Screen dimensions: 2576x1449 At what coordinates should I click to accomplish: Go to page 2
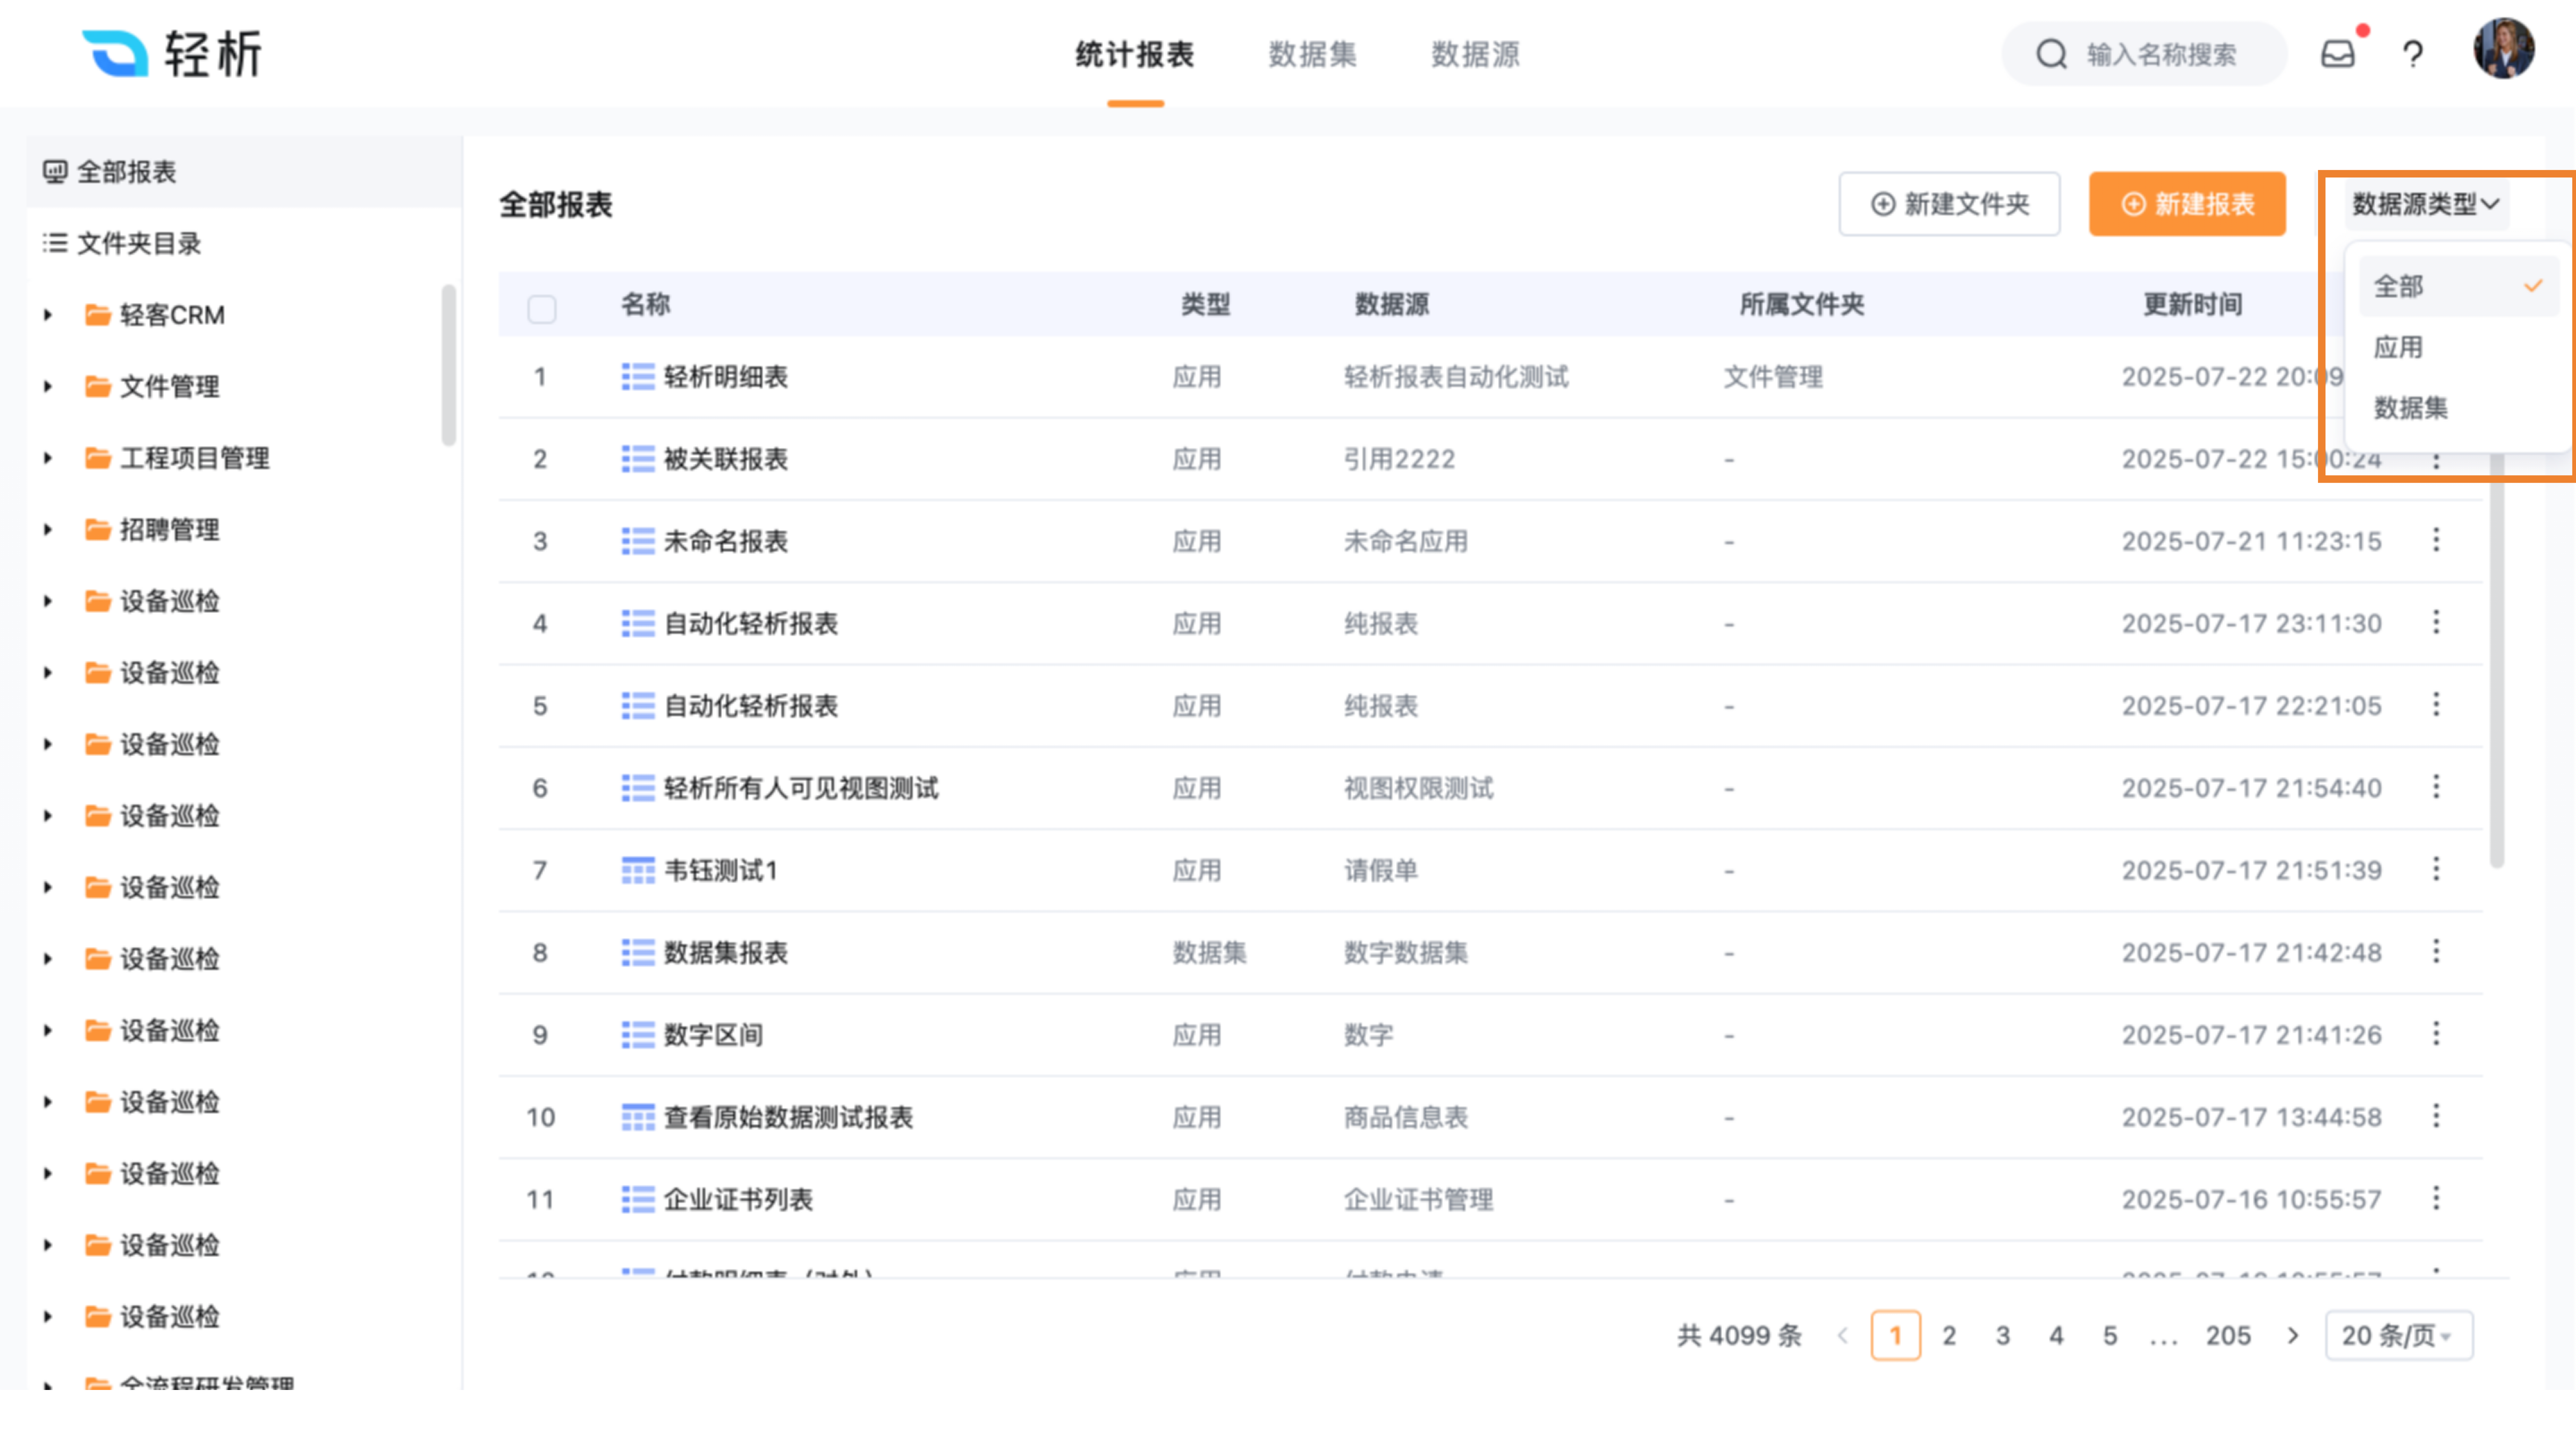pos(1949,1336)
